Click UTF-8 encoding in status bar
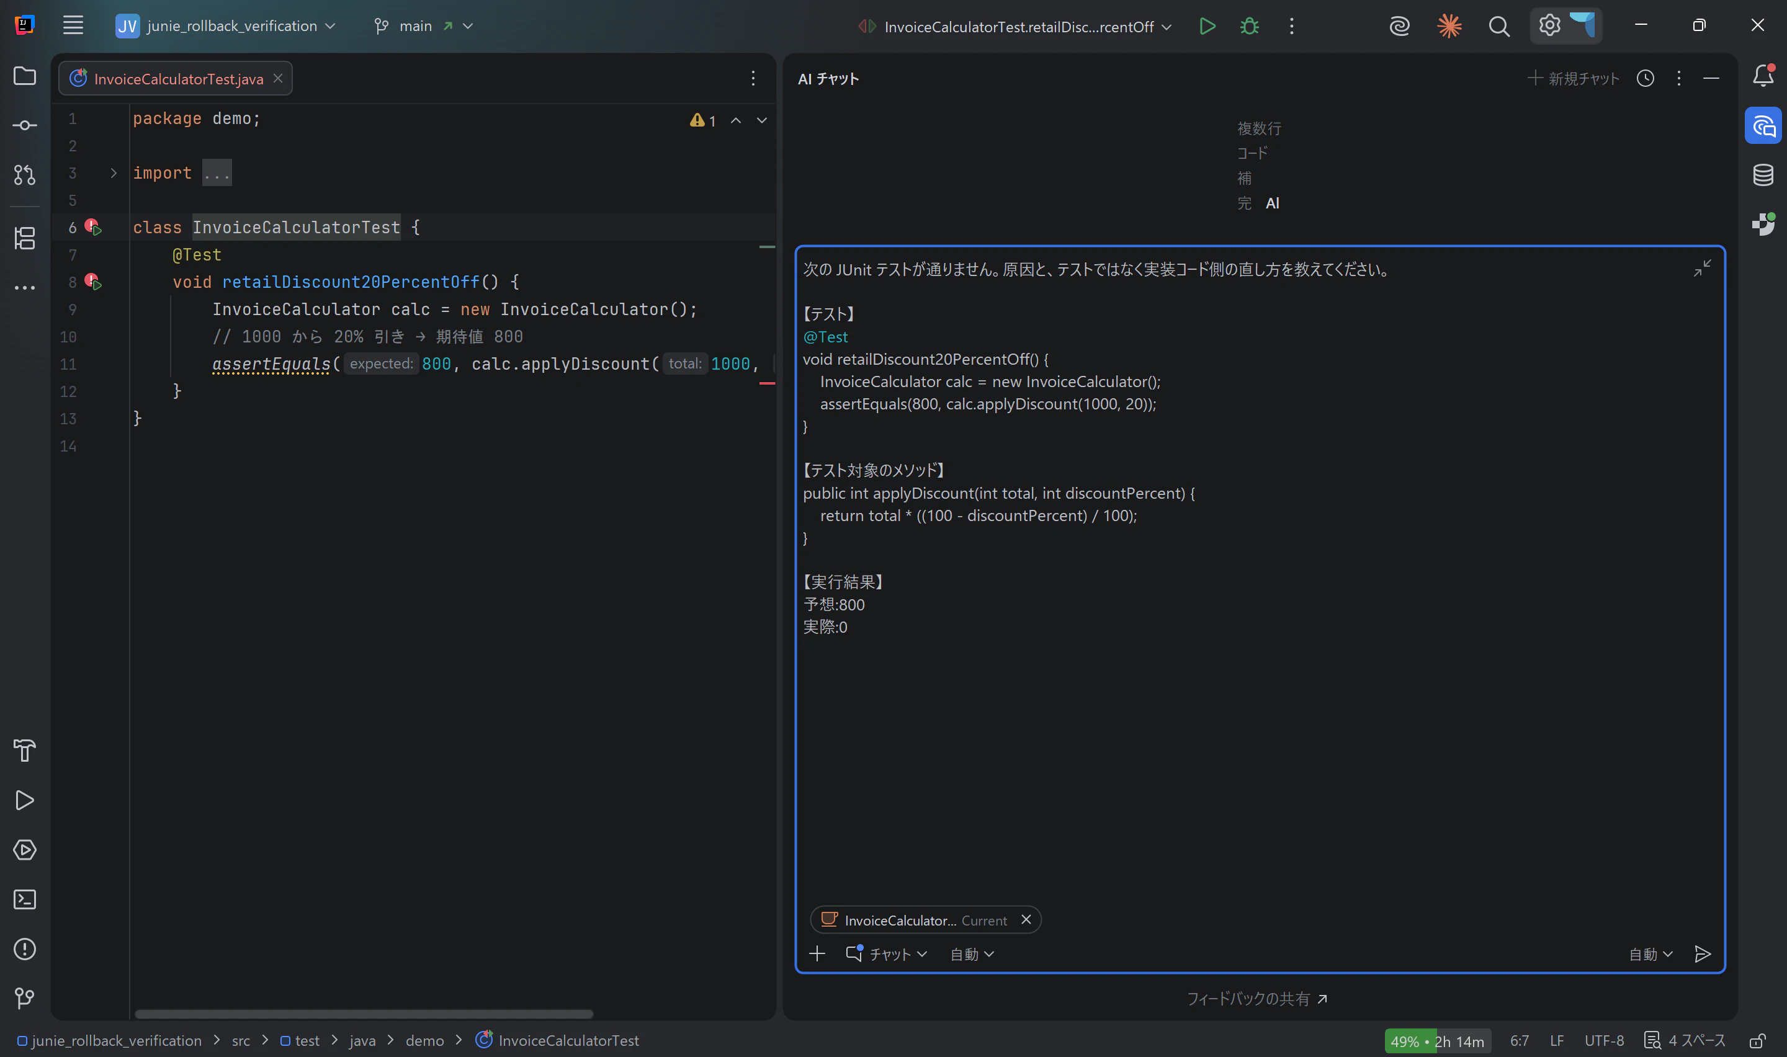This screenshot has width=1787, height=1057. click(x=1604, y=1041)
